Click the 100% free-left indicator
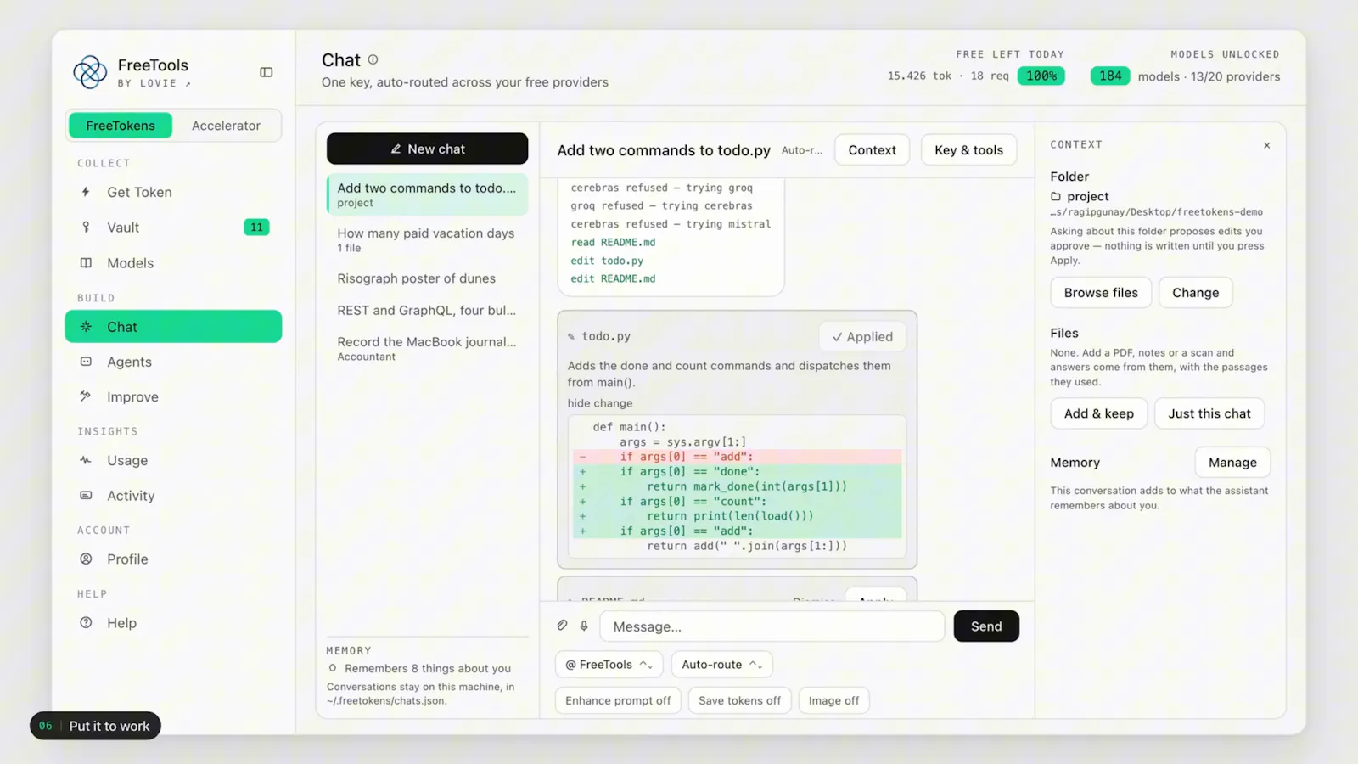The width and height of the screenshot is (1358, 764). [x=1041, y=76]
